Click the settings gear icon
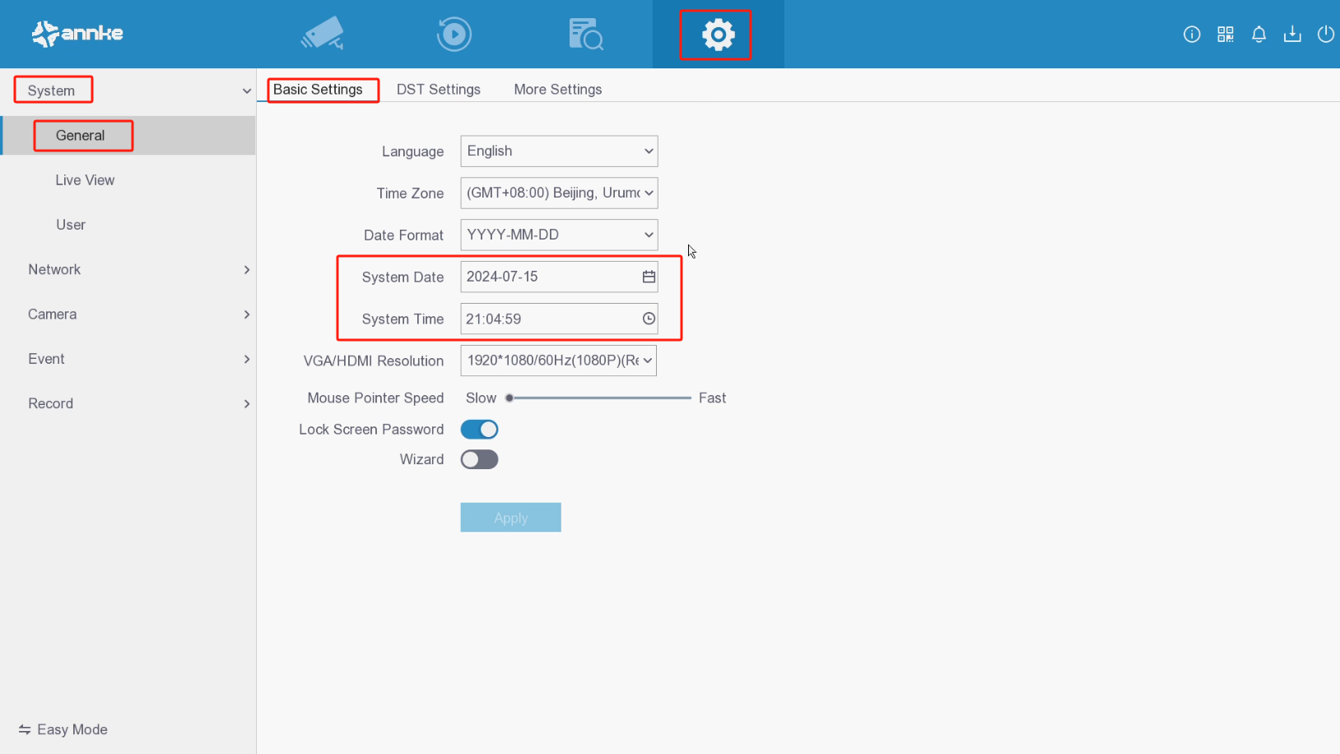 [x=718, y=35]
